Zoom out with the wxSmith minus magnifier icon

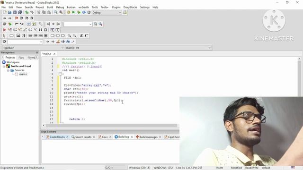75,36
